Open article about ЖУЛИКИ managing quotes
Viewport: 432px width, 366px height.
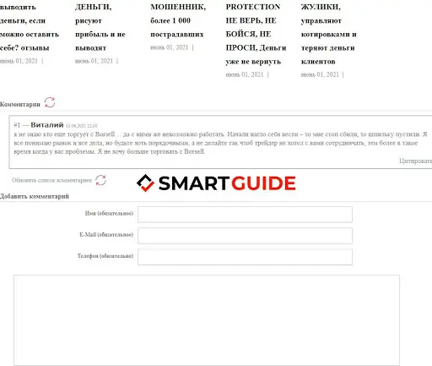328,34
